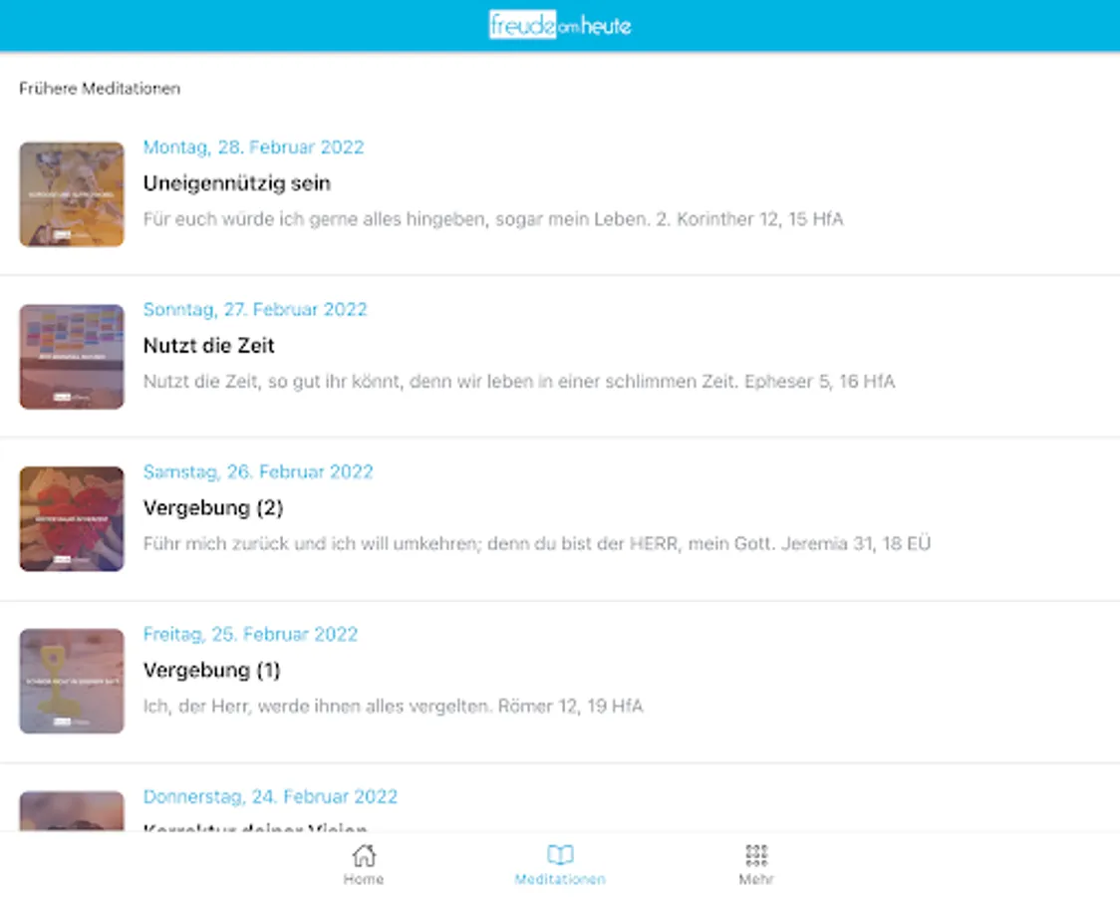Click verse text Römer 12, 19 HfA
Image resolution: width=1120 pixels, height=897 pixels.
point(570,707)
